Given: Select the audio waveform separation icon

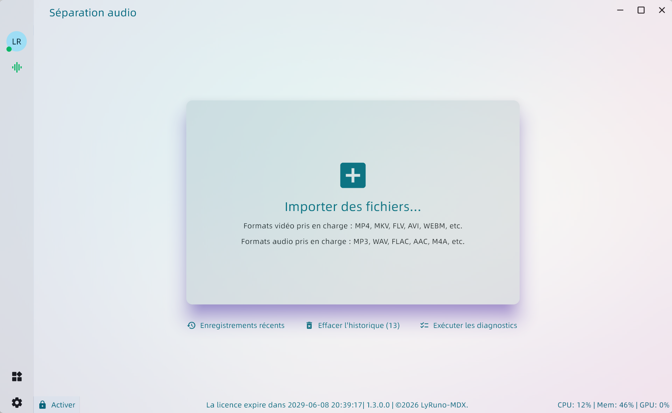Looking at the screenshot, I should coord(16,67).
